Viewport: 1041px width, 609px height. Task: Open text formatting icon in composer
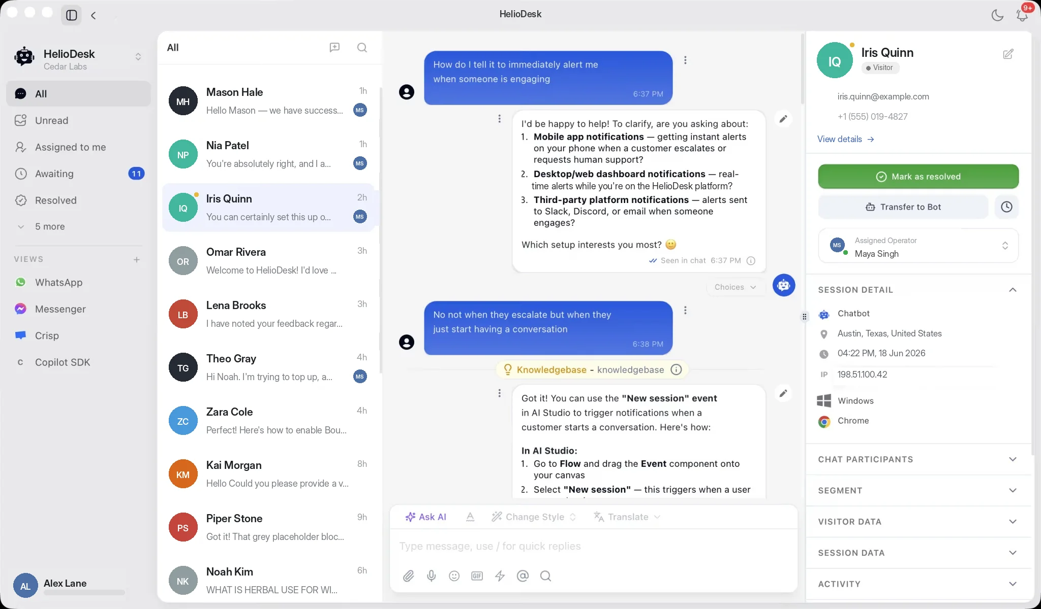tap(470, 517)
